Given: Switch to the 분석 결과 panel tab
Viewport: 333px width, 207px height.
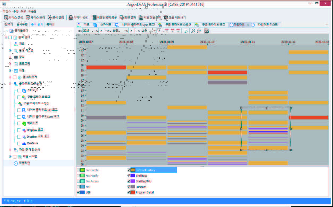Looking at the screenshot, I should pyautogui.click(x=37, y=24).
